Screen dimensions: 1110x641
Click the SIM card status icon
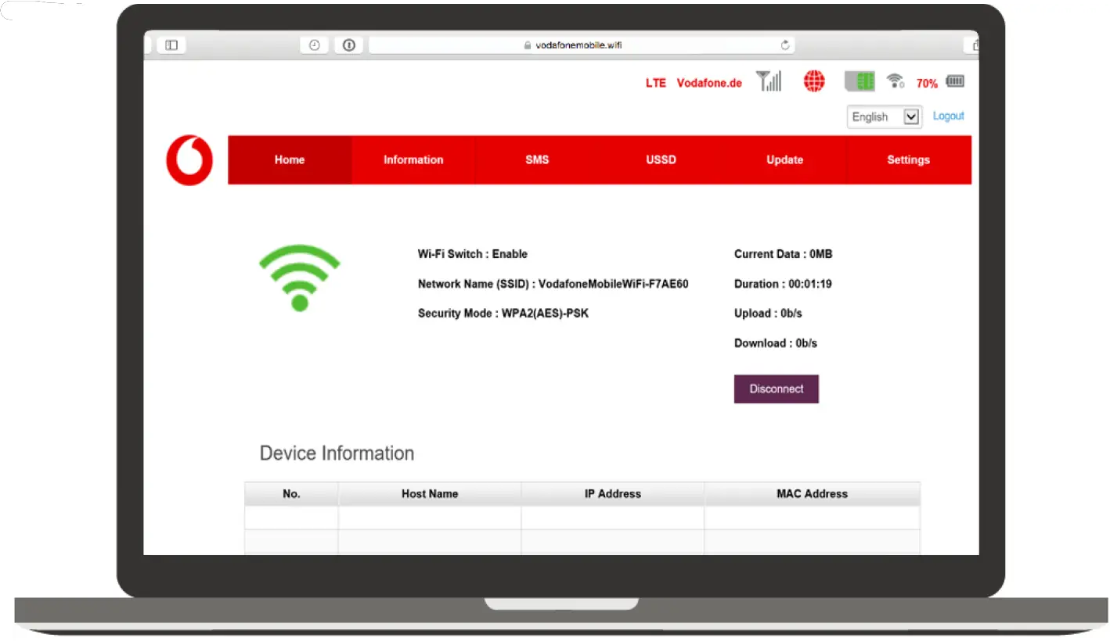(x=859, y=81)
